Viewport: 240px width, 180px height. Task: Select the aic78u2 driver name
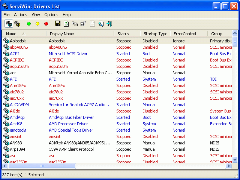click(x=17, y=92)
